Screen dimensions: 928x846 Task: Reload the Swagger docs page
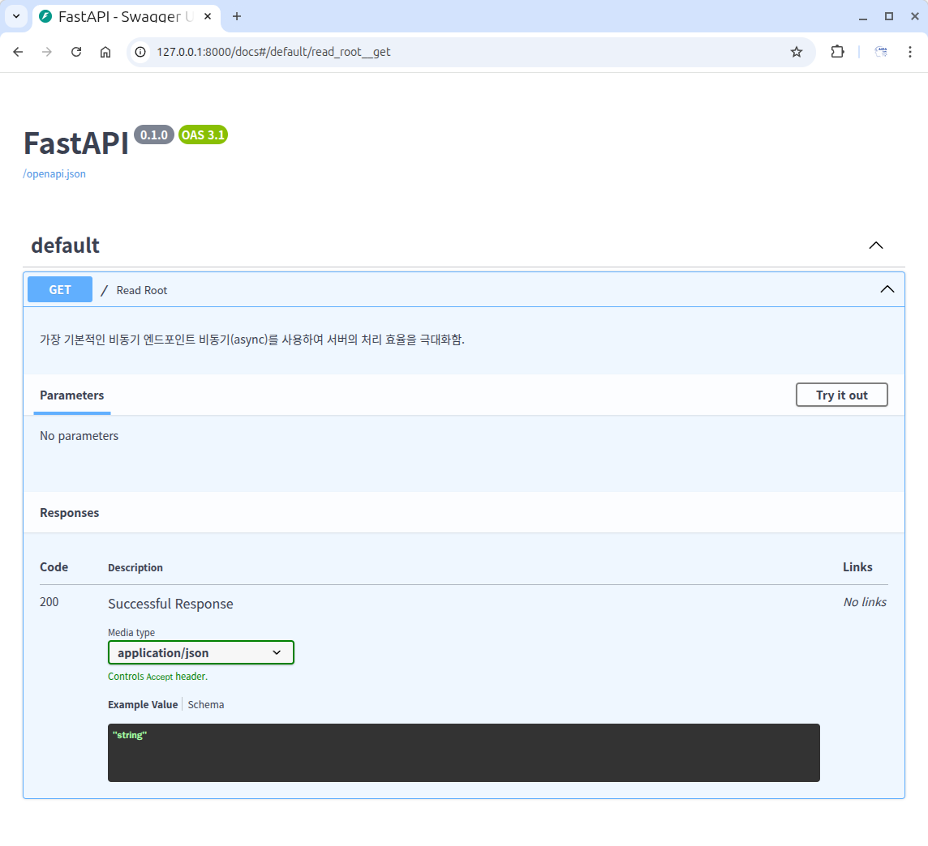click(75, 52)
